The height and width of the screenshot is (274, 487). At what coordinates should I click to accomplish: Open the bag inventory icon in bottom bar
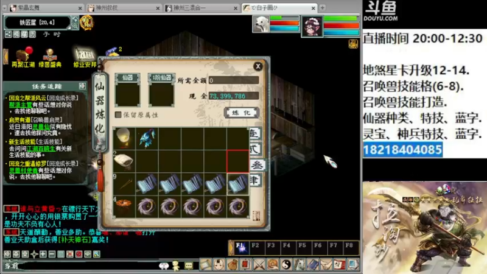233,265
